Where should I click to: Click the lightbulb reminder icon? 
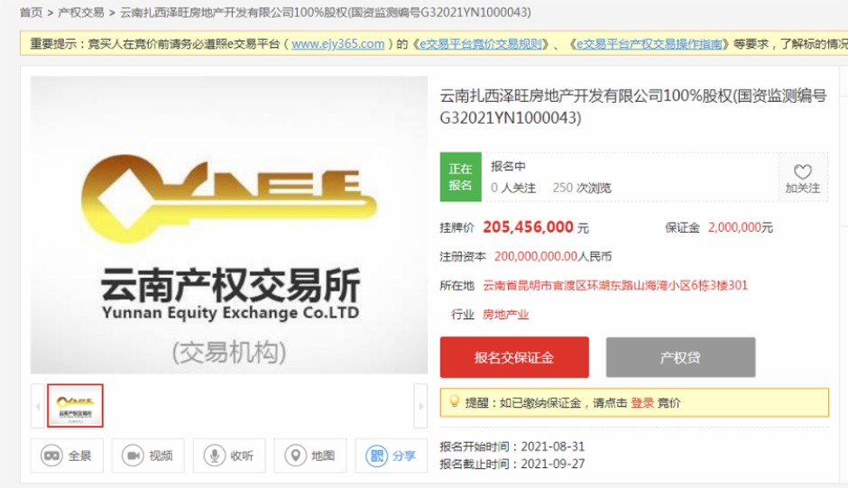pyautogui.click(x=454, y=402)
